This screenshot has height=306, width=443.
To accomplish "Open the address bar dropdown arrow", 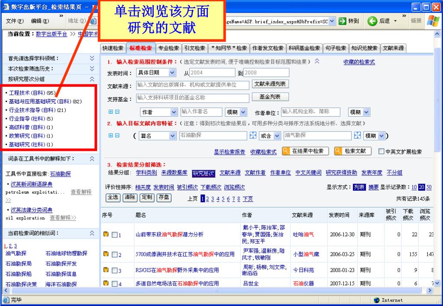I will (332, 21).
